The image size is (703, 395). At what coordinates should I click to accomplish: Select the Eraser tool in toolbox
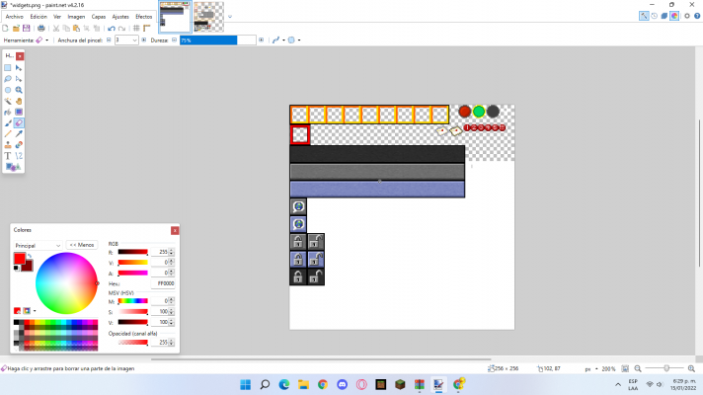(19, 122)
